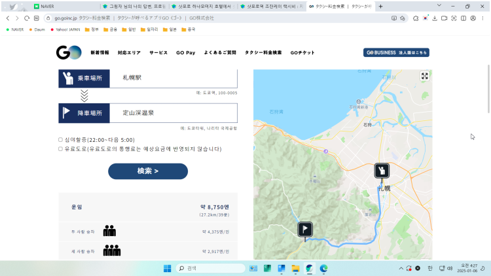491x276 pixels.
Task: Open the 일자리 bookmark folder
Action: pyautogui.click(x=149, y=29)
